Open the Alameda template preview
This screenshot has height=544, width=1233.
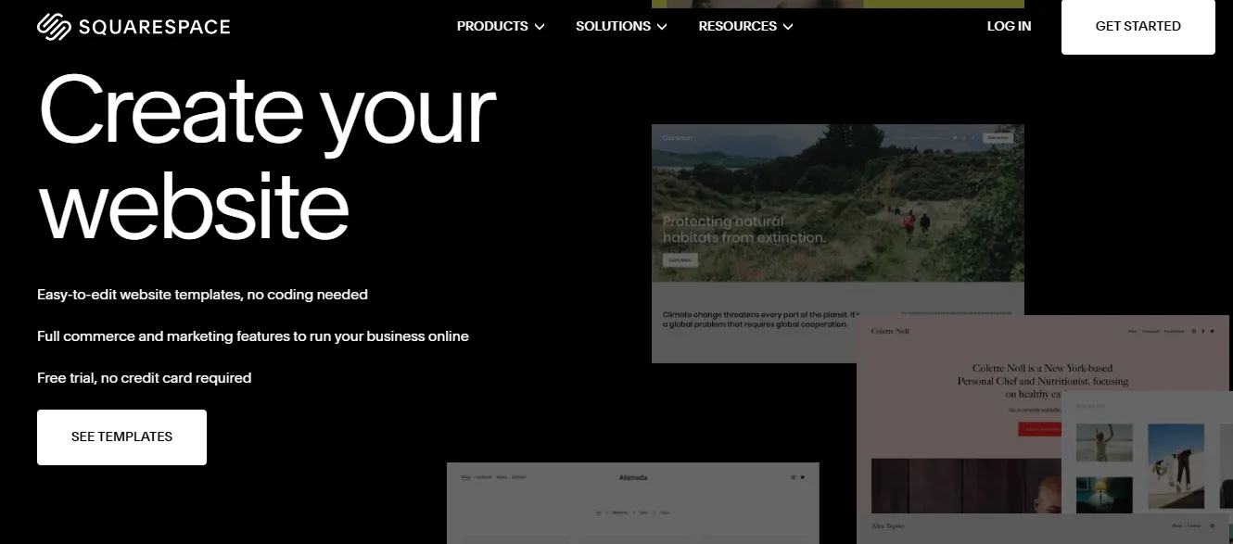click(x=633, y=503)
